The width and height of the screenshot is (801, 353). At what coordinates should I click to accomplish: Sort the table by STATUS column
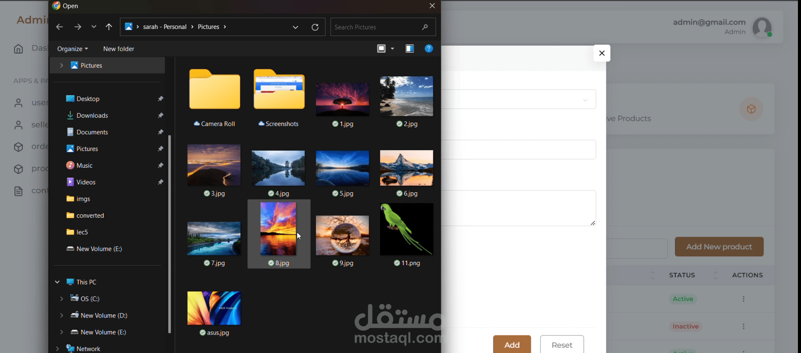point(682,275)
